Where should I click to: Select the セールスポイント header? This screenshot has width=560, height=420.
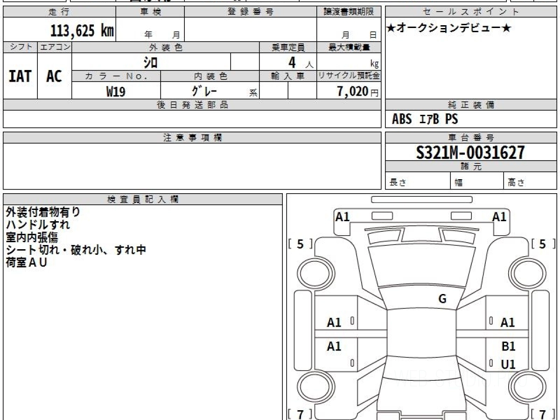click(x=471, y=12)
